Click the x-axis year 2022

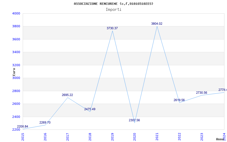click(179, 137)
